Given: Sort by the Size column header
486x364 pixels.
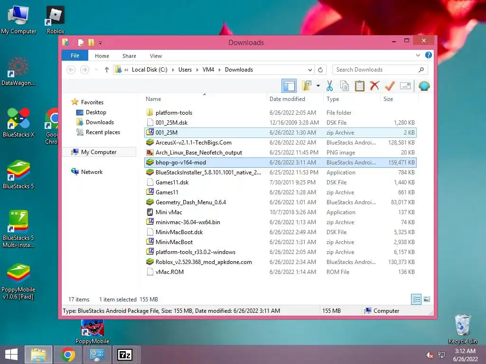Looking at the screenshot, I should pos(388,99).
